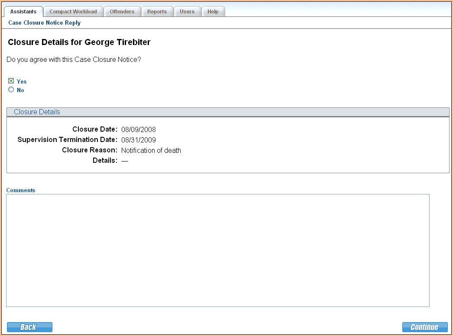Click the Closure Details section header
This screenshot has width=453, height=336.
tap(228, 112)
